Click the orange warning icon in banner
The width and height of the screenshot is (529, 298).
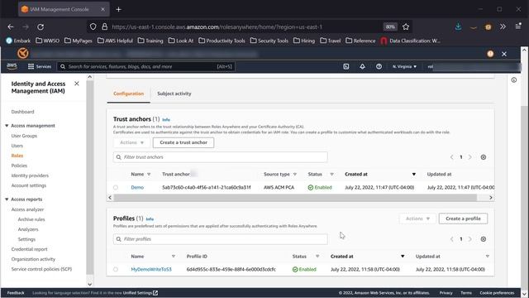pos(490,54)
